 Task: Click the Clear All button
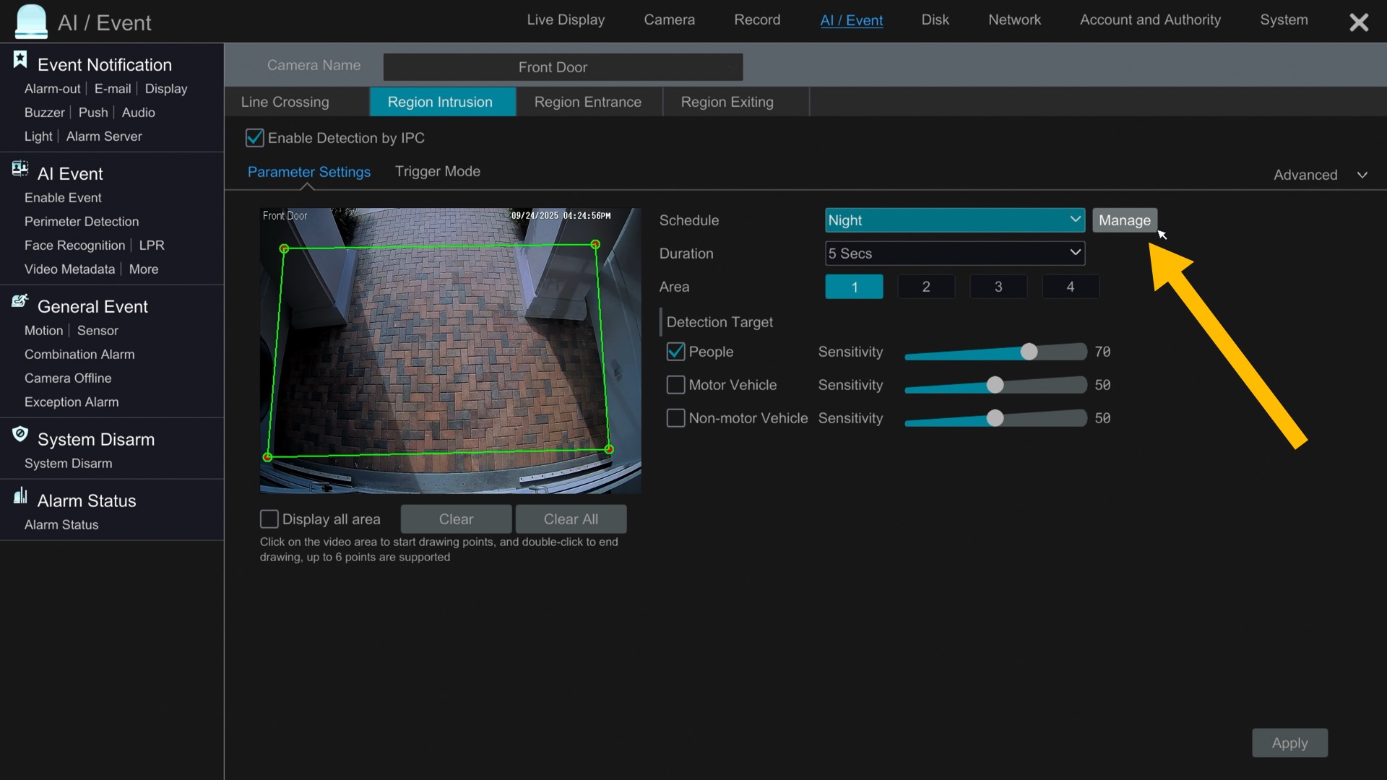(571, 519)
